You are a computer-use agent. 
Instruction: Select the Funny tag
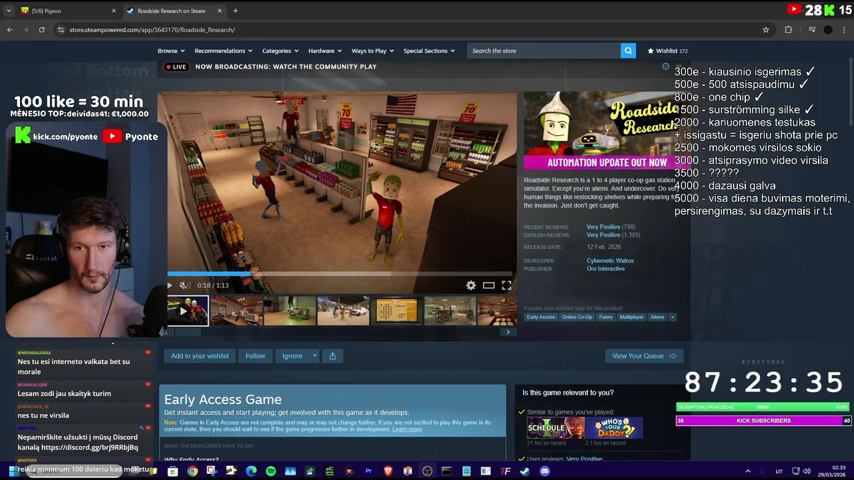click(606, 317)
